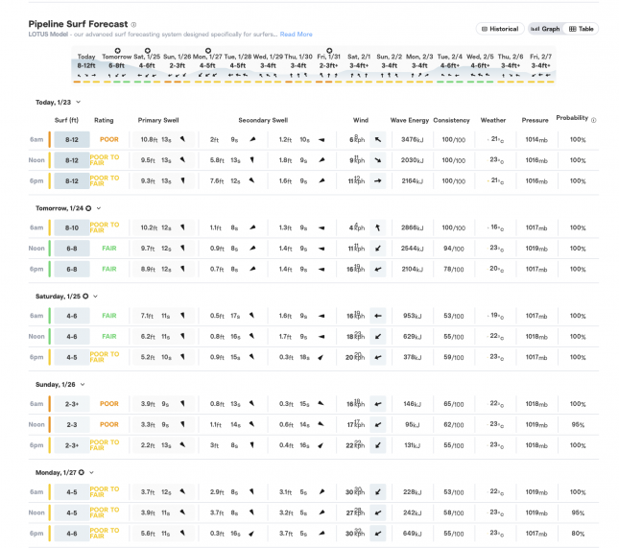Click the Wave Energy column header
The width and height of the screenshot is (619, 548).
coord(410,120)
